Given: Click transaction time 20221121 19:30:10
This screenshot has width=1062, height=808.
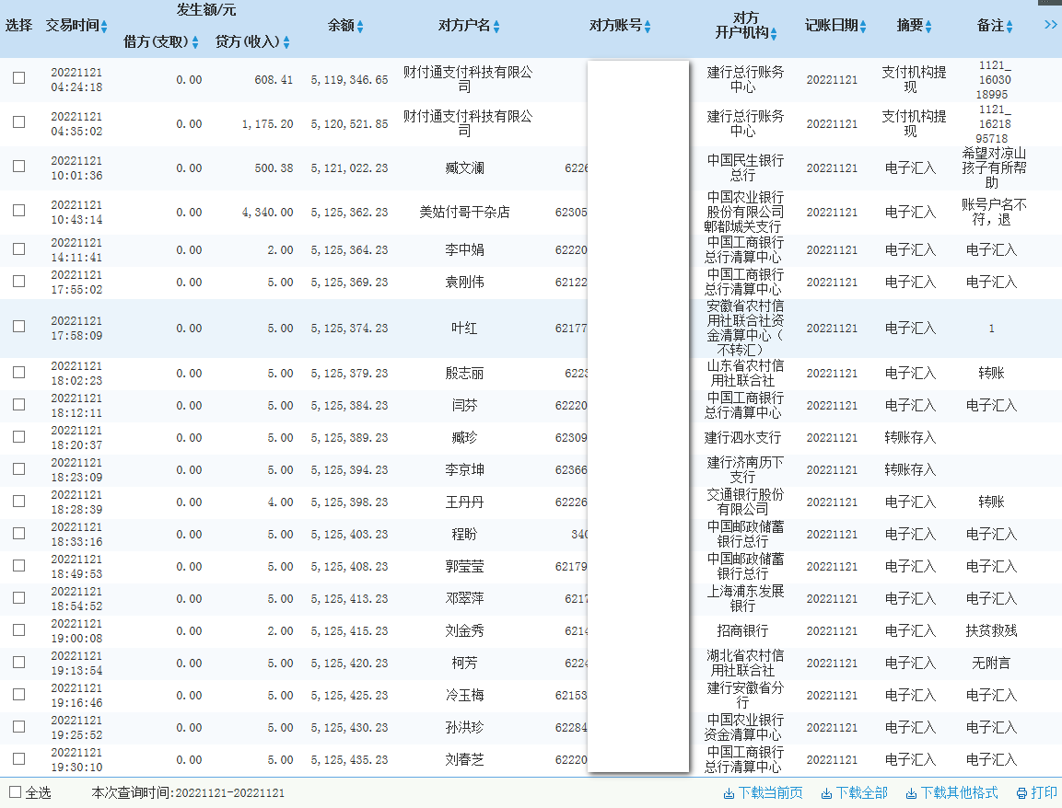Looking at the screenshot, I should point(76,760).
